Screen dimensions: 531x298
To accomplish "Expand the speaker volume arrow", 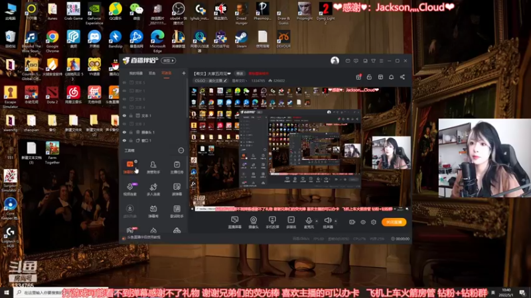I will [x=336, y=221].
